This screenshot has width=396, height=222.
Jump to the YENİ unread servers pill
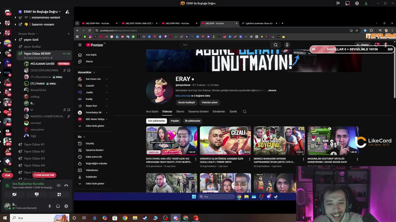pyautogui.click(x=7, y=175)
